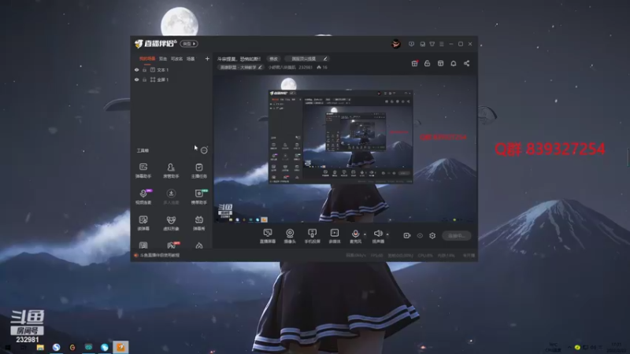Click the save icon in title bar
630x354 pixels.
422,44
